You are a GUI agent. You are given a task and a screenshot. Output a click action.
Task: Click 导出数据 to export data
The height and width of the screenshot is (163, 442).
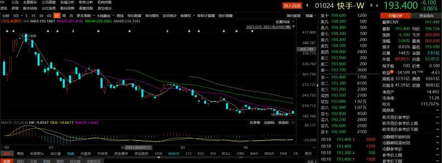pyautogui.click(x=134, y=16)
